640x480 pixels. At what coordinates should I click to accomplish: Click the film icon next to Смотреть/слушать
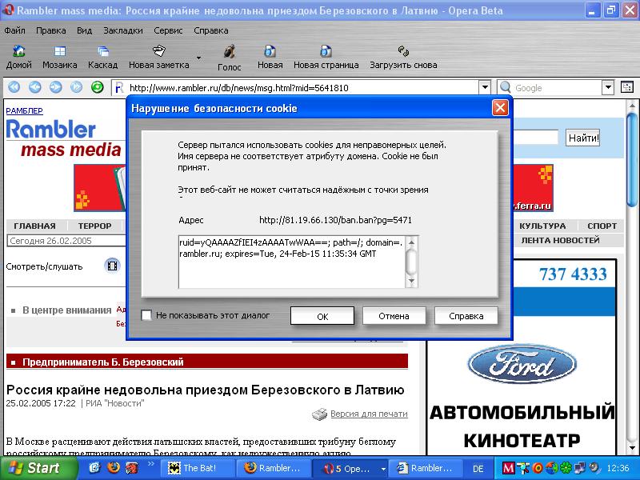pyautogui.click(x=112, y=266)
